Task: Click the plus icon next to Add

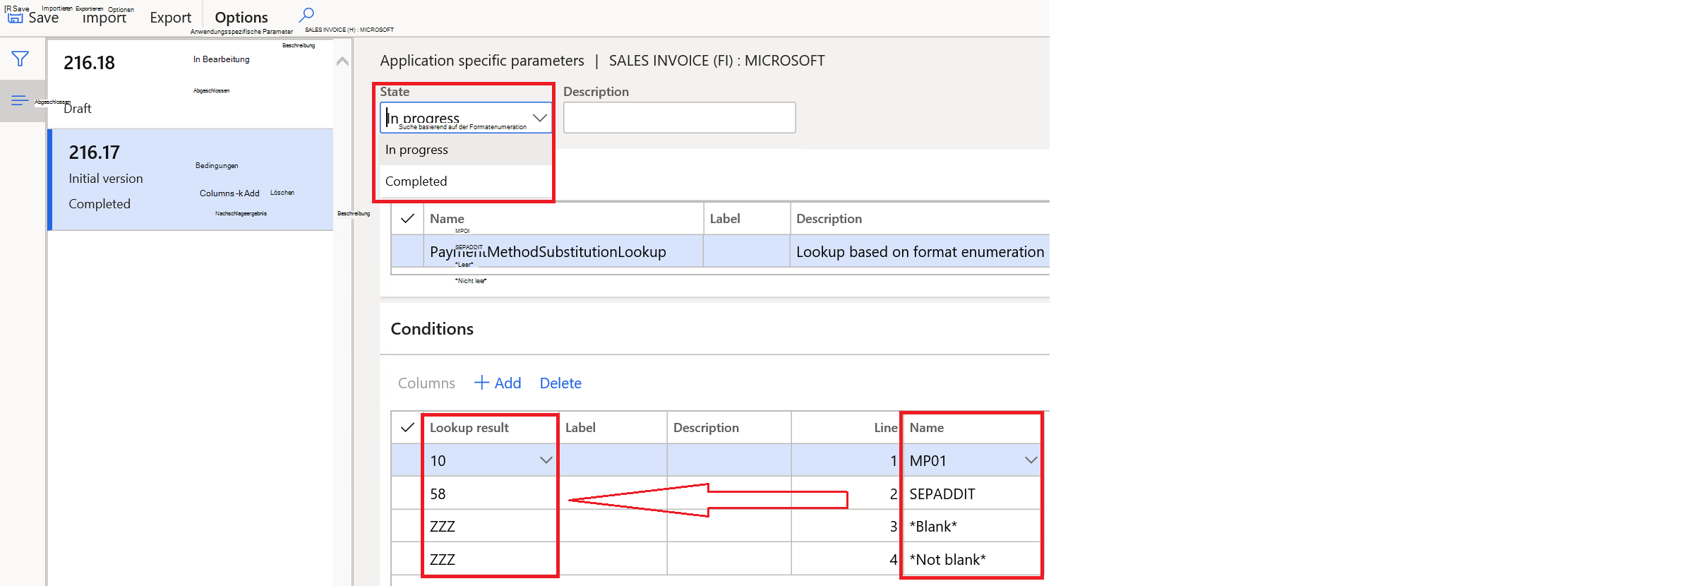Action: tap(481, 383)
